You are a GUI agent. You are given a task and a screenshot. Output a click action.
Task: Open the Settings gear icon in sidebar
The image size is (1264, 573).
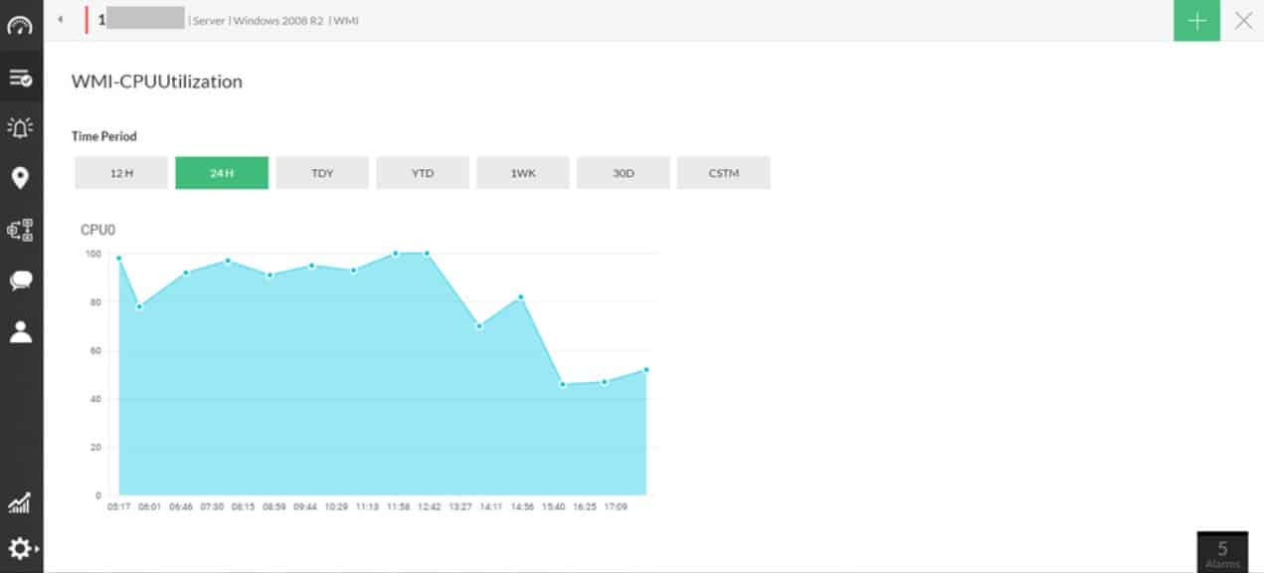(x=21, y=548)
